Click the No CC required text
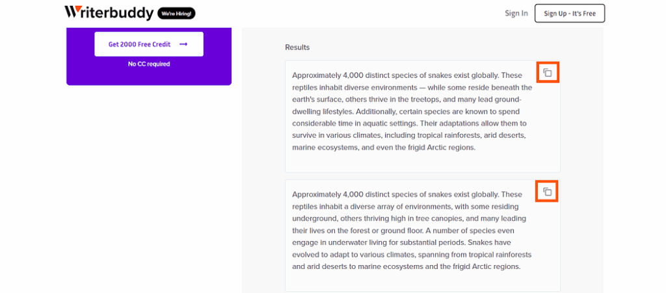Viewport: 666px width, 293px height. coord(149,64)
